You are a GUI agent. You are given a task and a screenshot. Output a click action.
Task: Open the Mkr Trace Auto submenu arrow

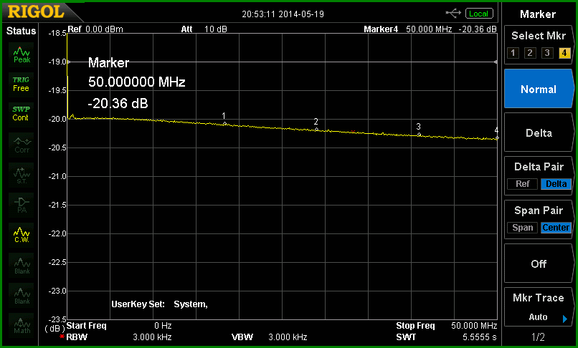click(564, 319)
